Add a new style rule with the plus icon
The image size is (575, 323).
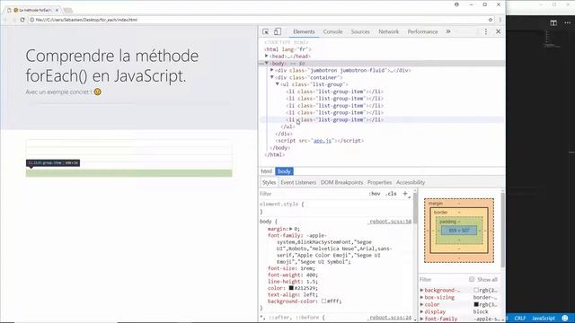click(x=405, y=194)
